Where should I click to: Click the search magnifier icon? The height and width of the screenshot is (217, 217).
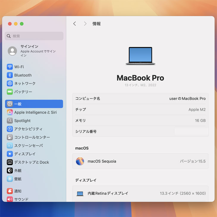9,36
